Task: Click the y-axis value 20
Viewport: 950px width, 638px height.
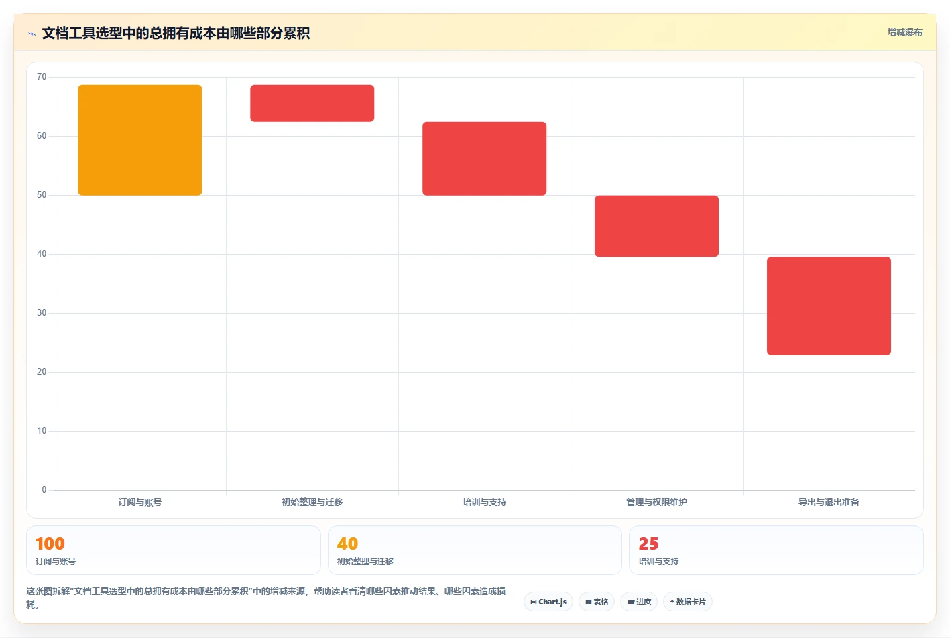Action: tap(42, 372)
